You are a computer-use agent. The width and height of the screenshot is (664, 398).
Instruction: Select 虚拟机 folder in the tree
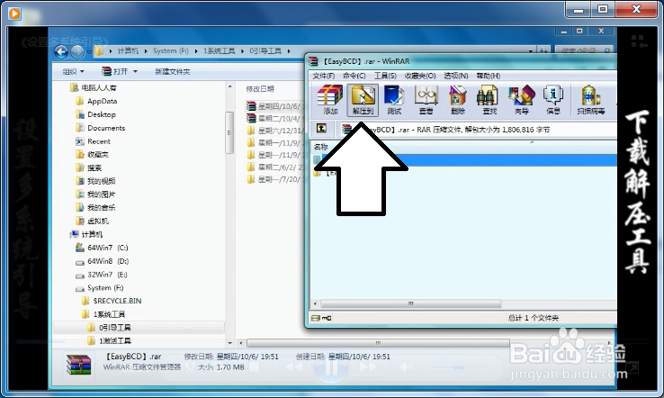[98, 221]
